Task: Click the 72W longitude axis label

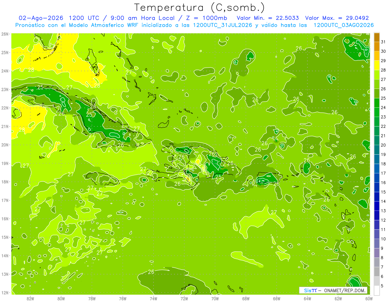Action: click(184, 298)
